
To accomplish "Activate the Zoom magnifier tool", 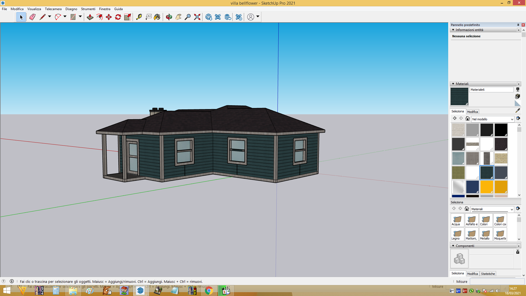I will 188,17.
